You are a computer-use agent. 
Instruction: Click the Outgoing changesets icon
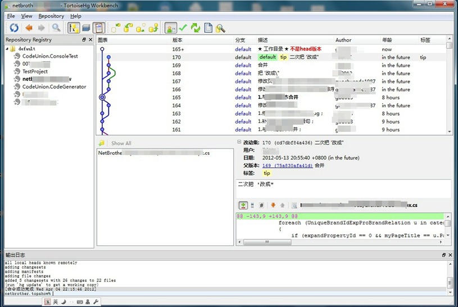141,28
